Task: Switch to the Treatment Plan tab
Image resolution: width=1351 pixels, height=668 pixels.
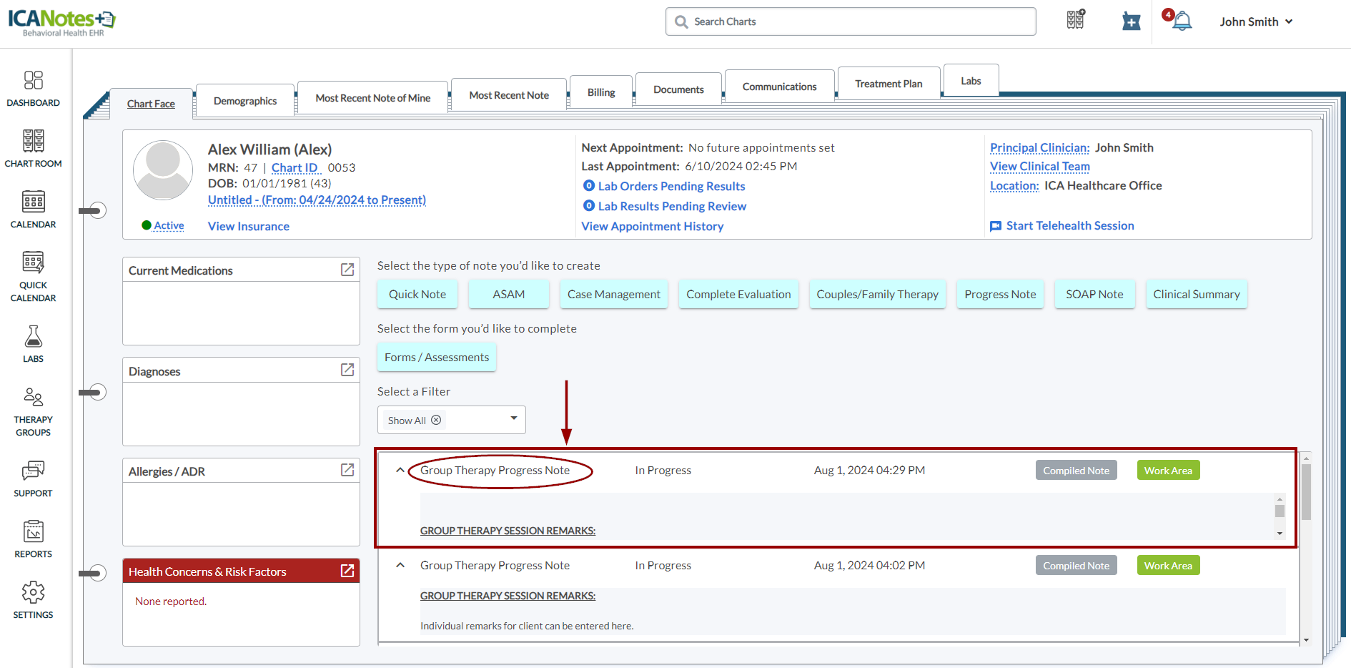Action: pos(889,84)
